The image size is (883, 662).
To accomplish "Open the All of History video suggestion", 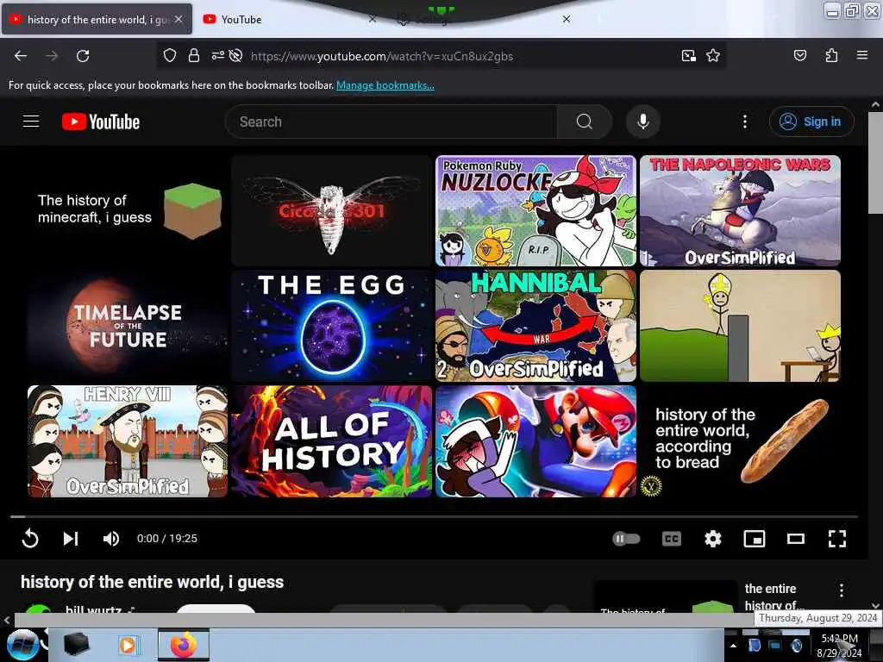I will coord(331,441).
